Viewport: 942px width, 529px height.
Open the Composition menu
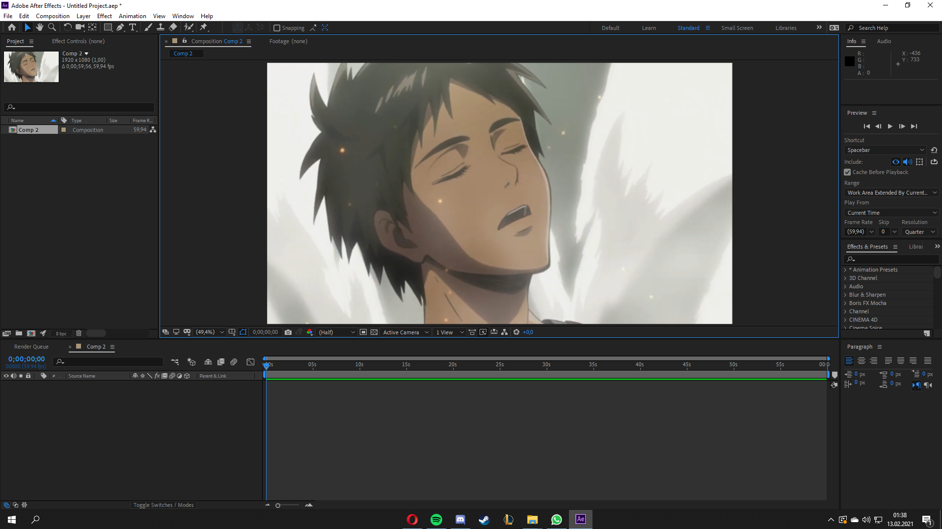(53, 16)
